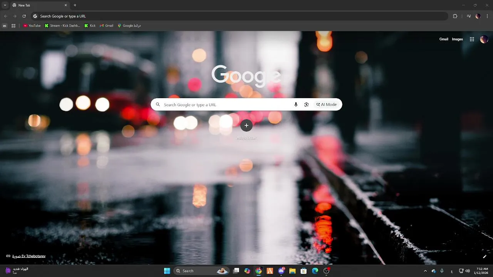Click the magnifier icon in search box
Viewport: 493px width, 277px height.
(158, 105)
